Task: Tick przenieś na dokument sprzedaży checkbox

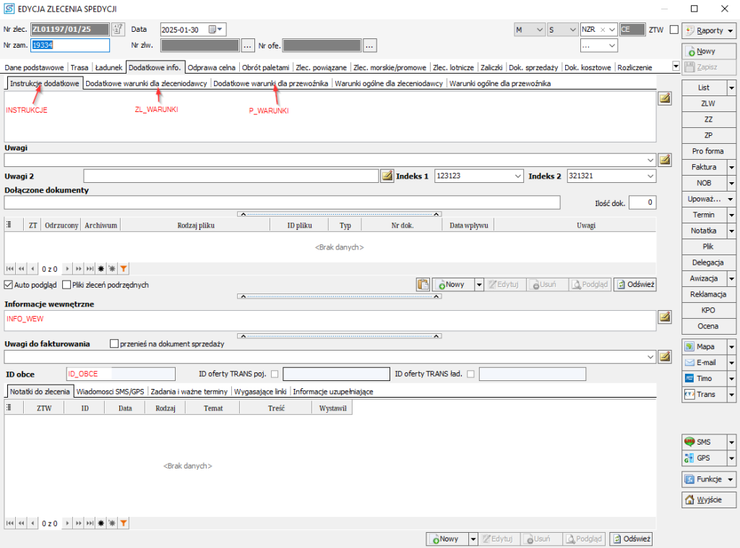Action: click(x=114, y=343)
